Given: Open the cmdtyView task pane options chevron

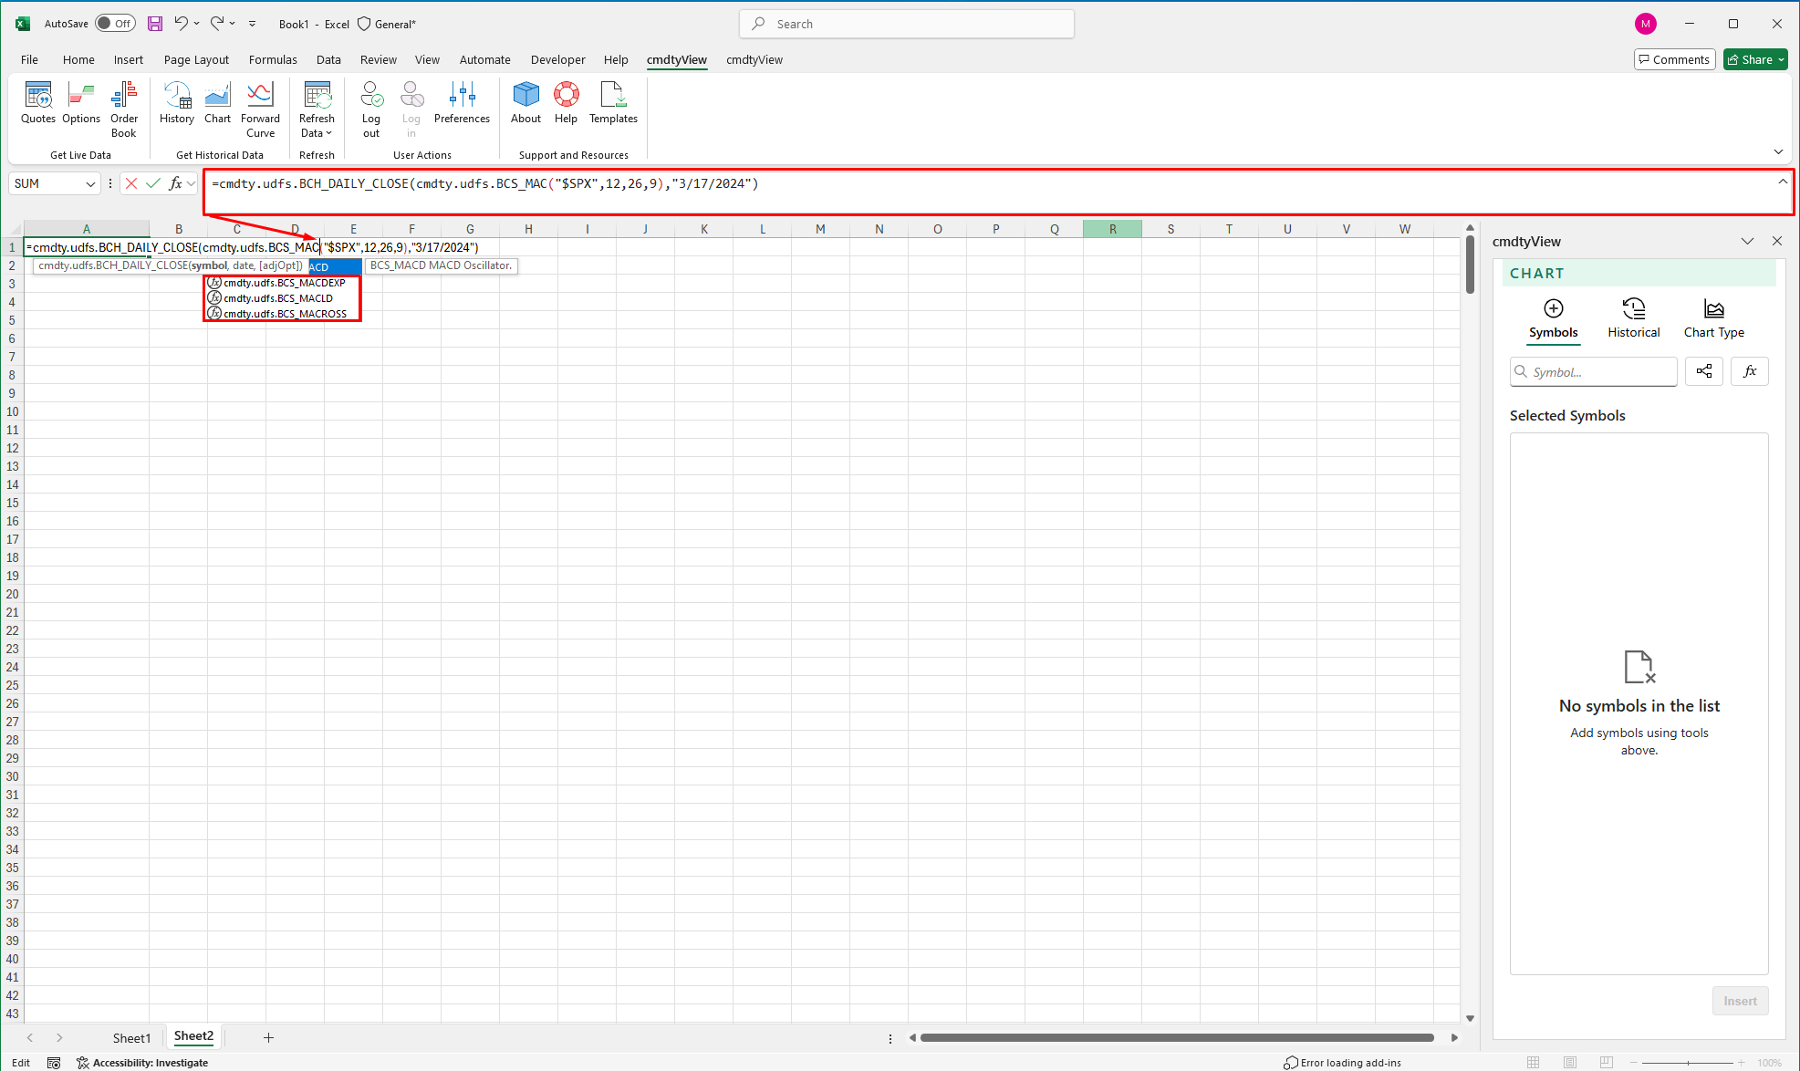Looking at the screenshot, I should pos(1747,241).
